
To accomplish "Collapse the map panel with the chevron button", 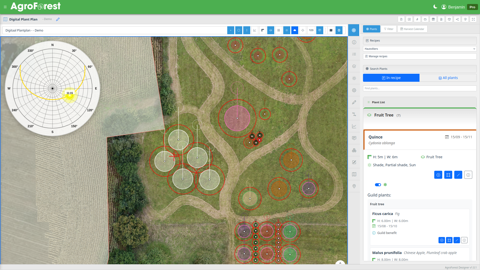I will (x=340, y=263).
